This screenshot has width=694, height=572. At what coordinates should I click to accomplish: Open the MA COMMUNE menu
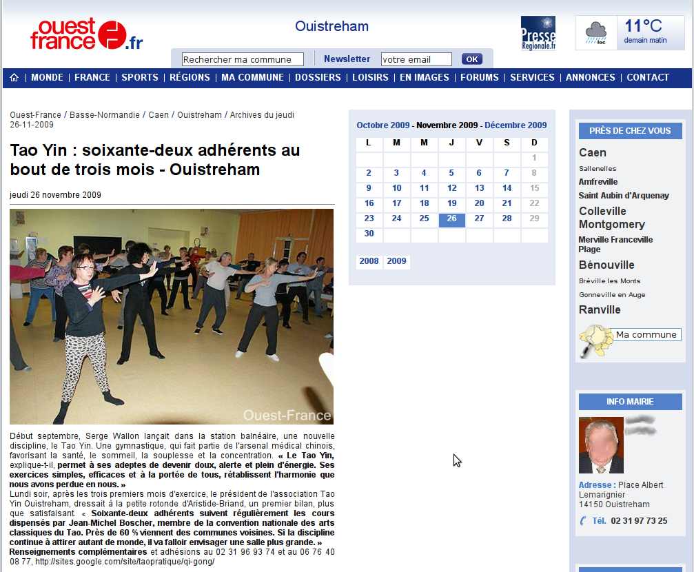tap(252, 77)
